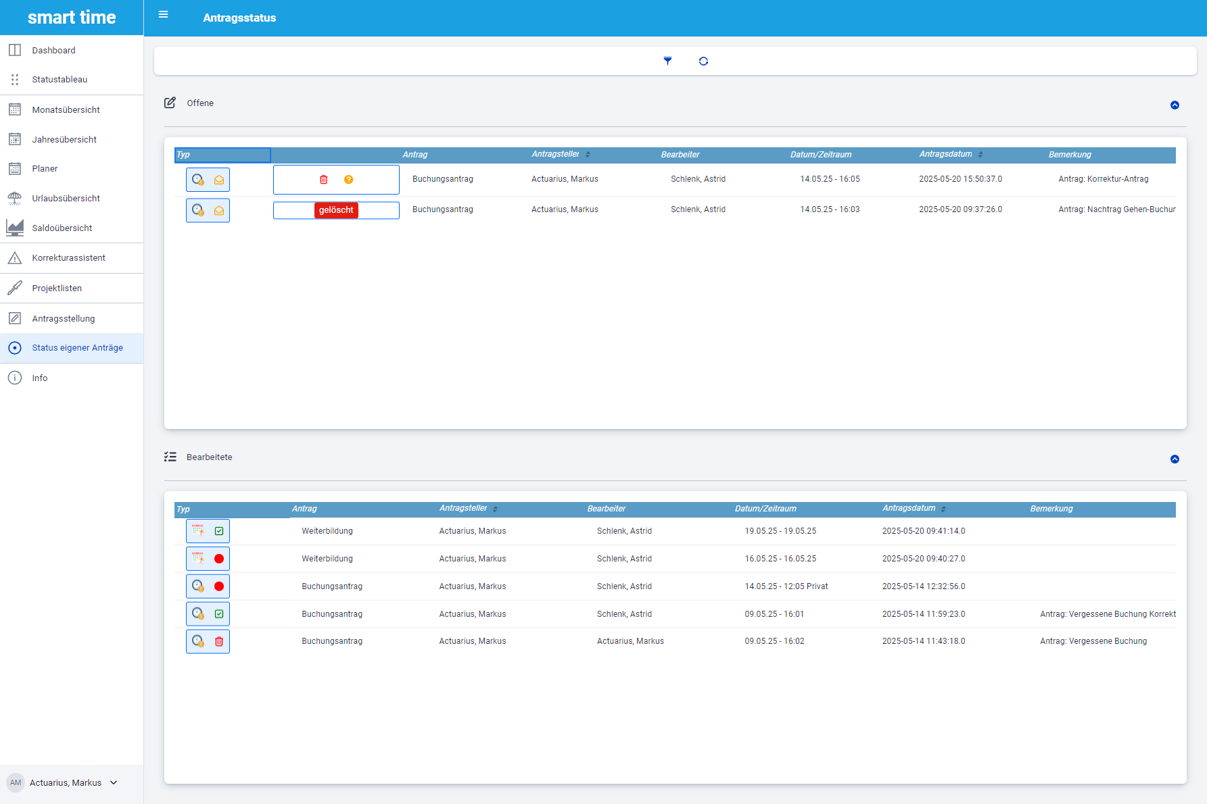Click the red 'gelöscht' badge

point(336,210)
